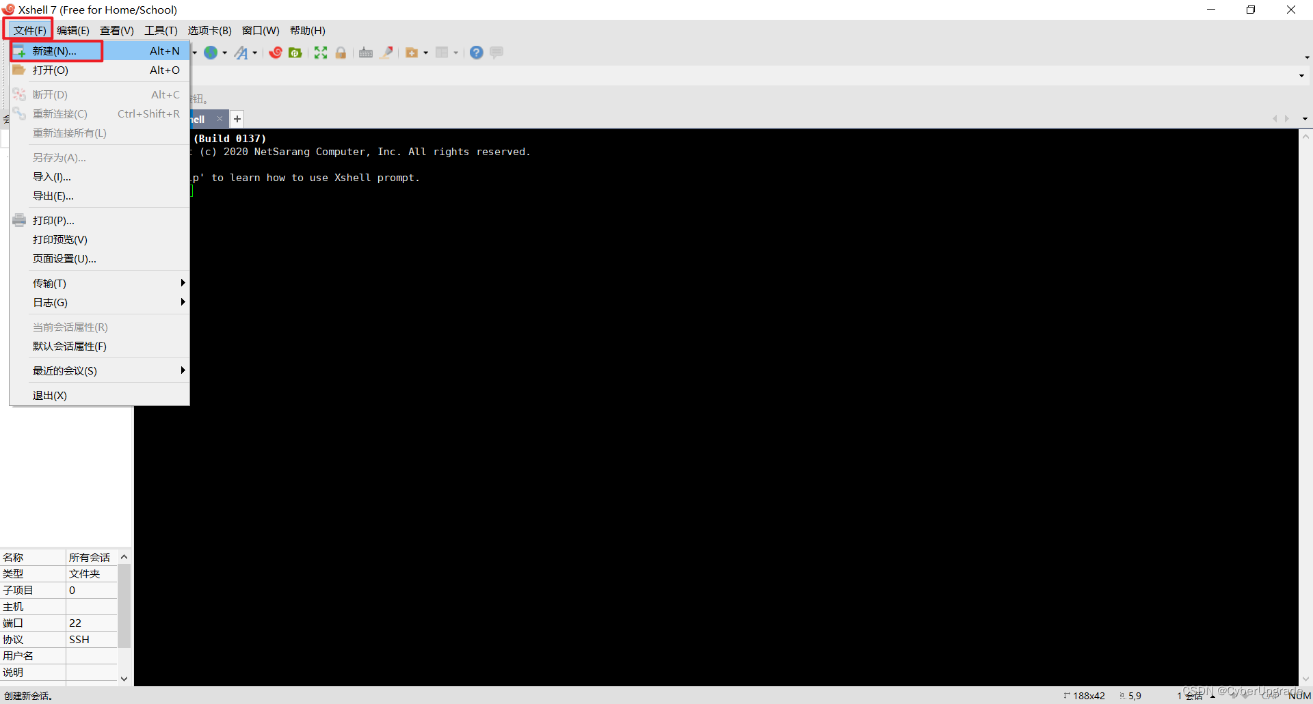Click the padlock lock-screen icon
1313x704 pixels.
click(x=341, y=53)
